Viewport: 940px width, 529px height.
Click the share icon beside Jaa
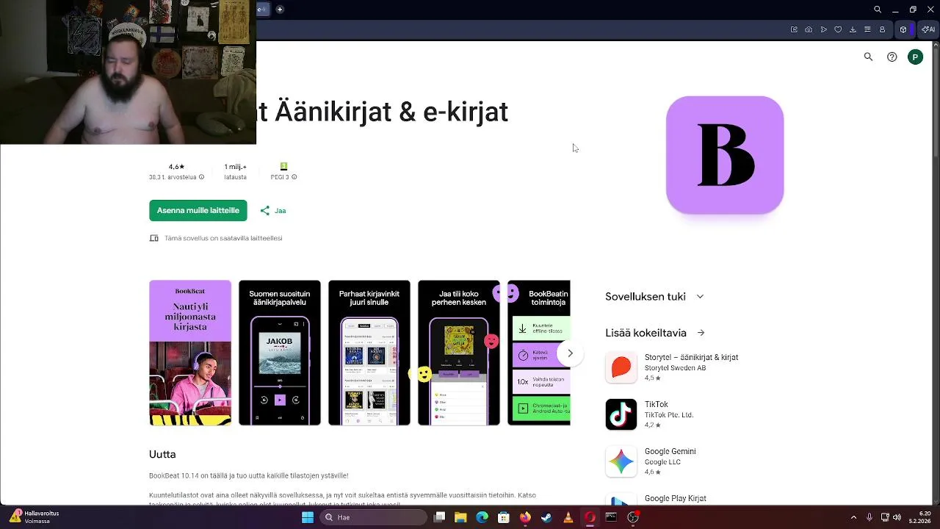pyautogui.click(x=264, y=210)
